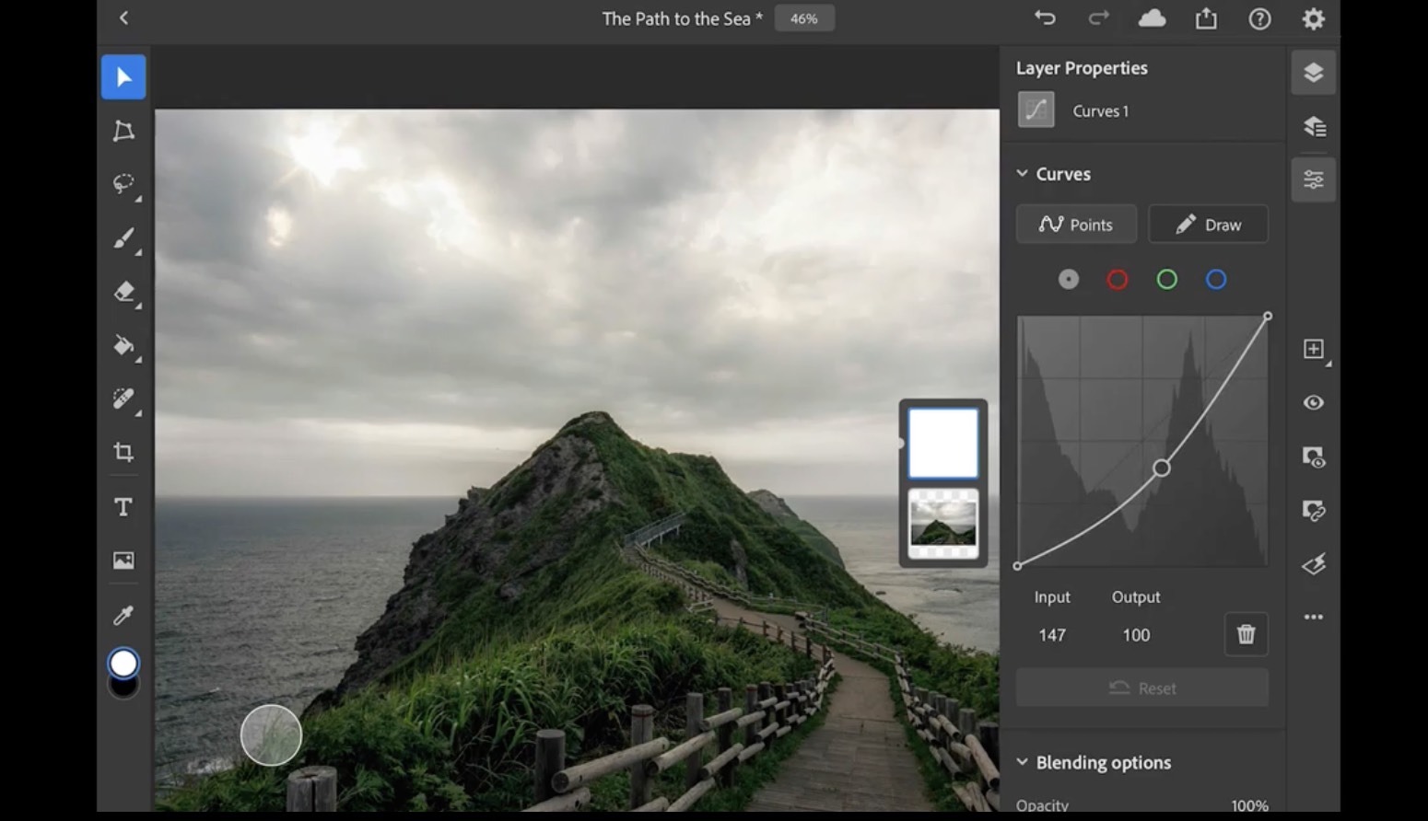This screenshot has height=821, width=1428.
Task: Adjust the Opacity 100% value
Action: (x=1249, y=805)
